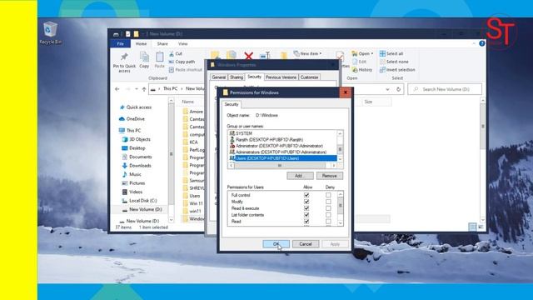
Task: Click right arrow of user list horizontal scrollbar
Action: point(334,165)
